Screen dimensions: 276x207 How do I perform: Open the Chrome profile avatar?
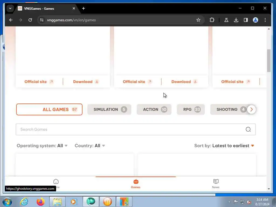[256, 20]
